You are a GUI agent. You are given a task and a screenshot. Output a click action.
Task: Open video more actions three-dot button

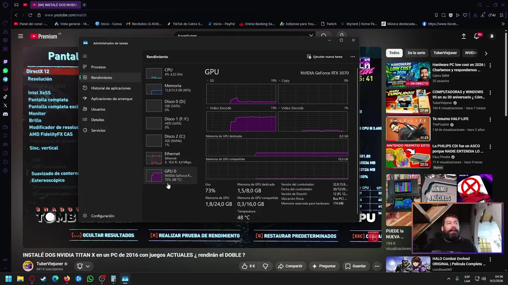click(377, 266)
